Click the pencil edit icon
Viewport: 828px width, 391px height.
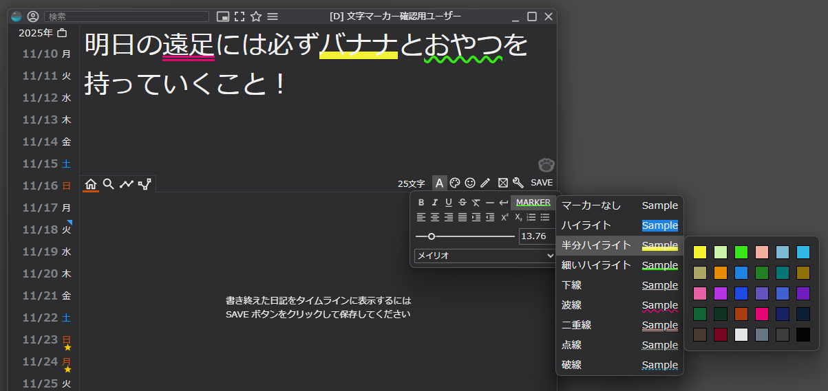(x=485, y=183)
